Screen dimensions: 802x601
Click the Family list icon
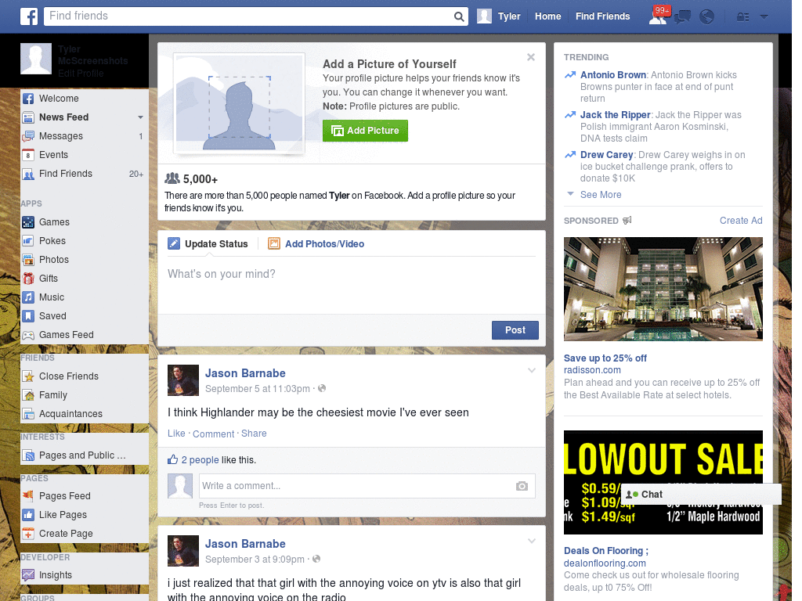pyautogui.click(x=28, y=395)
